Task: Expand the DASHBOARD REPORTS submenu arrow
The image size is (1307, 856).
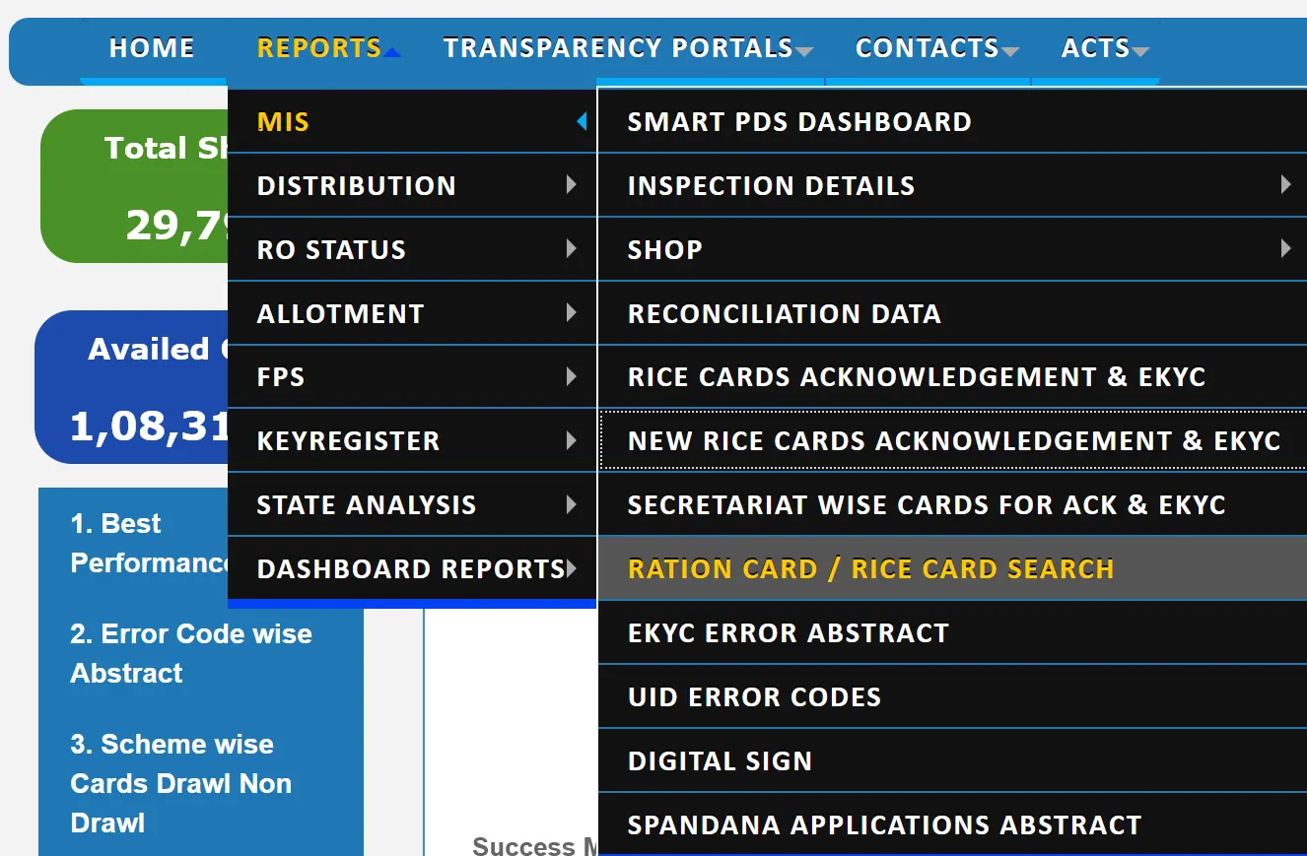Action: pyautogui.click(x=572, y=568)
